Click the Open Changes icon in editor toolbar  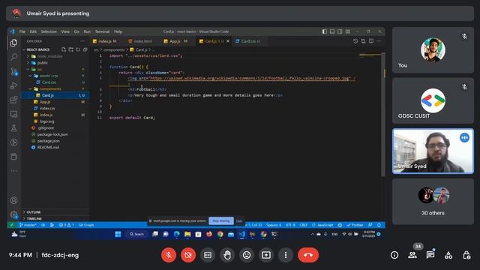363,41
